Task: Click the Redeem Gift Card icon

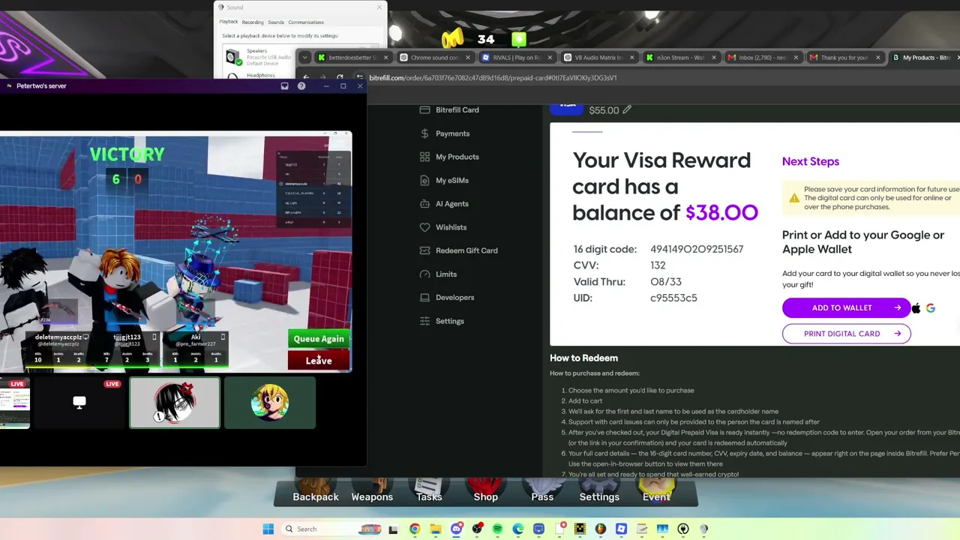Action: [425, 250]
